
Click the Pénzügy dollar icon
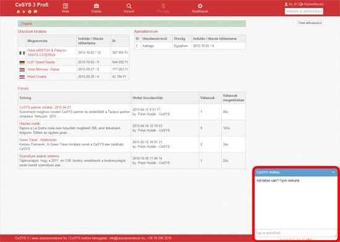tap(163, 6)
